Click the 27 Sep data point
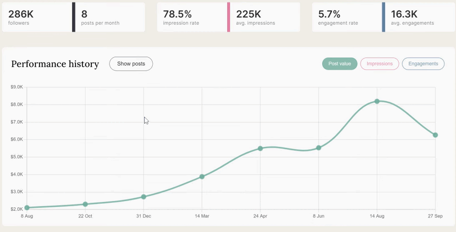The width and height of the screenshot is (456, 232). tap(435, 135)
